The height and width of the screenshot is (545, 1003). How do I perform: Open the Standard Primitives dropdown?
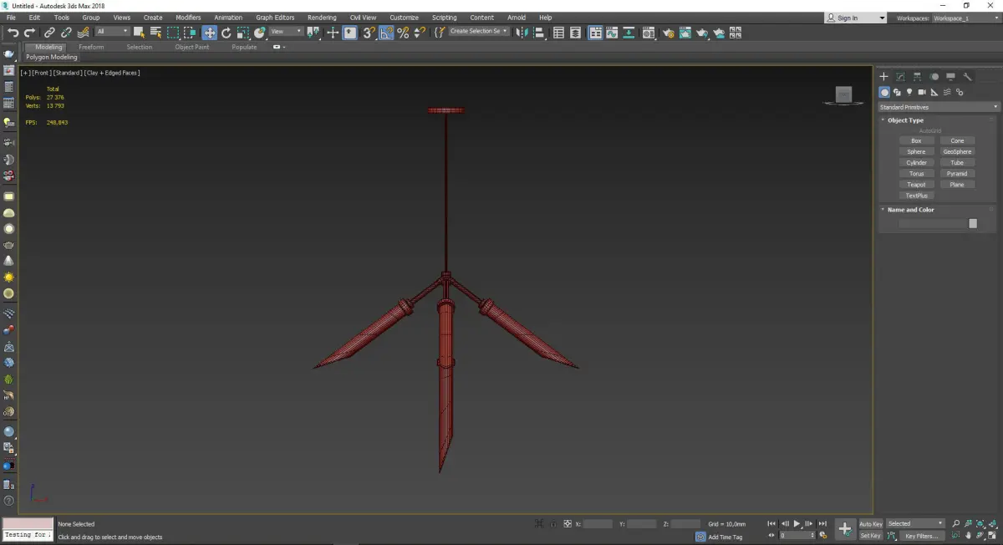(x=938, y=107)
